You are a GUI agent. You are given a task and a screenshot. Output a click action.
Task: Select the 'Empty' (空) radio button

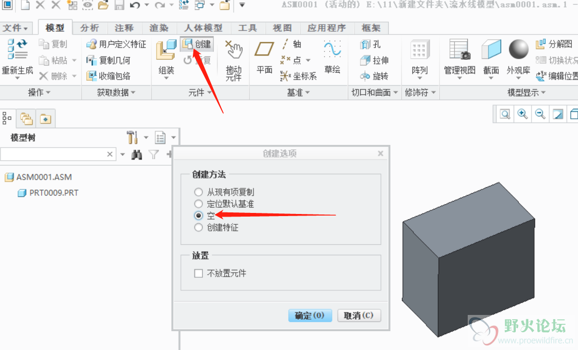(x=198, y=216)
